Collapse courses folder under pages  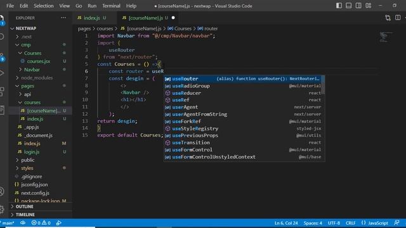point(32,103)
